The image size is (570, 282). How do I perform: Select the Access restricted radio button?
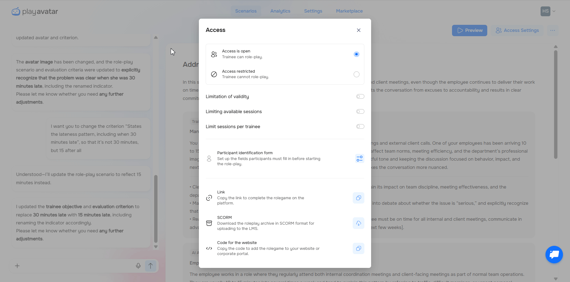[356, 74]
